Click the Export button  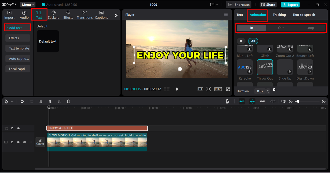[x=290, y=5]
